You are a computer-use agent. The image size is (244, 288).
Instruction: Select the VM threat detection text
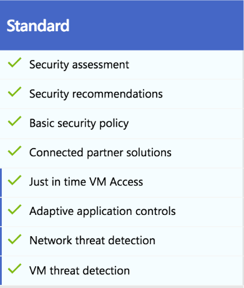[79, 271]
